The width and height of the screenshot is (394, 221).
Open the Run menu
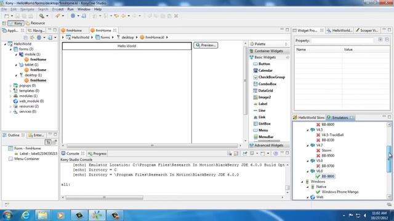70,9
